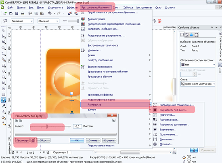Viewport: 222px width, 163px height.
Task: Select the Interactive Fill tool
Action: click(4, 123)
